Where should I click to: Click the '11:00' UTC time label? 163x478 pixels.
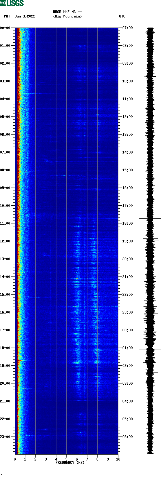pyautogui.click(x=128, y=99)
